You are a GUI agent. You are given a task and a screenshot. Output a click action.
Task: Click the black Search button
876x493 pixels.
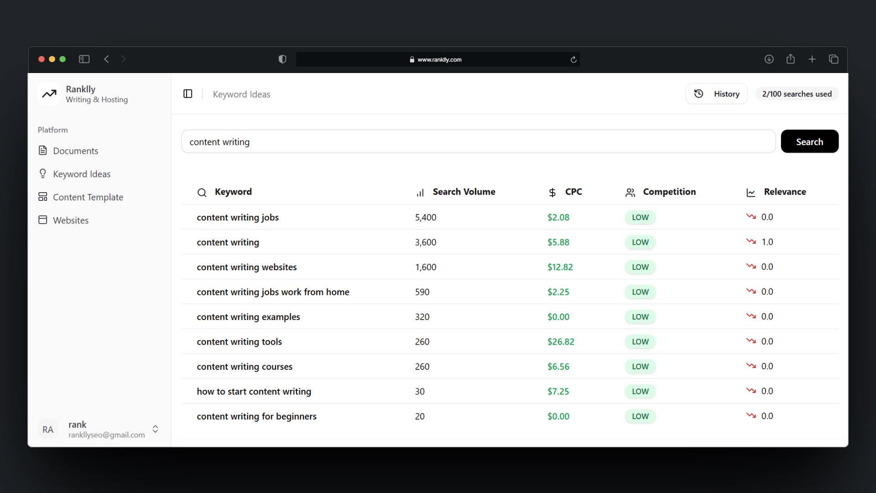(x=809, y=142)
